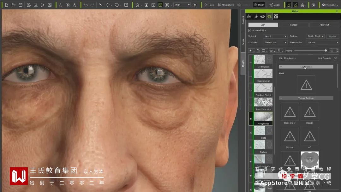The width and height of the screenshot is (341, 192).
Task: Click the New Project icon
Action: pos(7,5)
